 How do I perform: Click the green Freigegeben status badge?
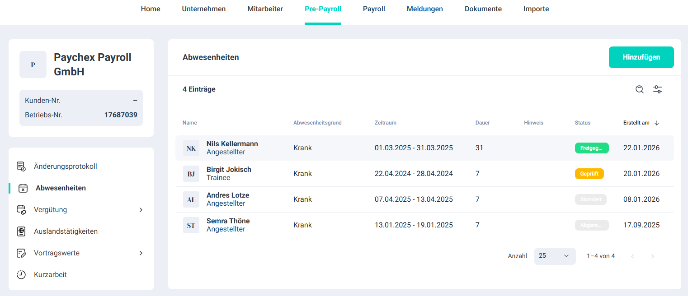click(x=592, y=148)
